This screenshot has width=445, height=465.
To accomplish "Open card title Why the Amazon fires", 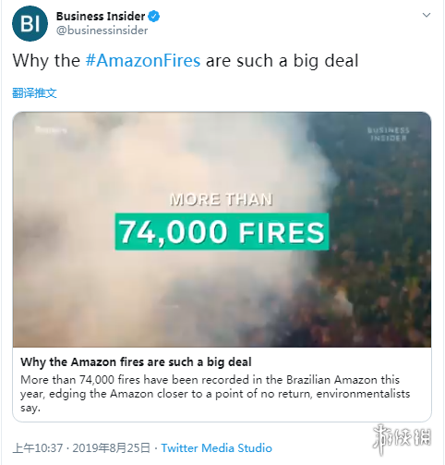I will pyautogui.click(x=136, y=362).
